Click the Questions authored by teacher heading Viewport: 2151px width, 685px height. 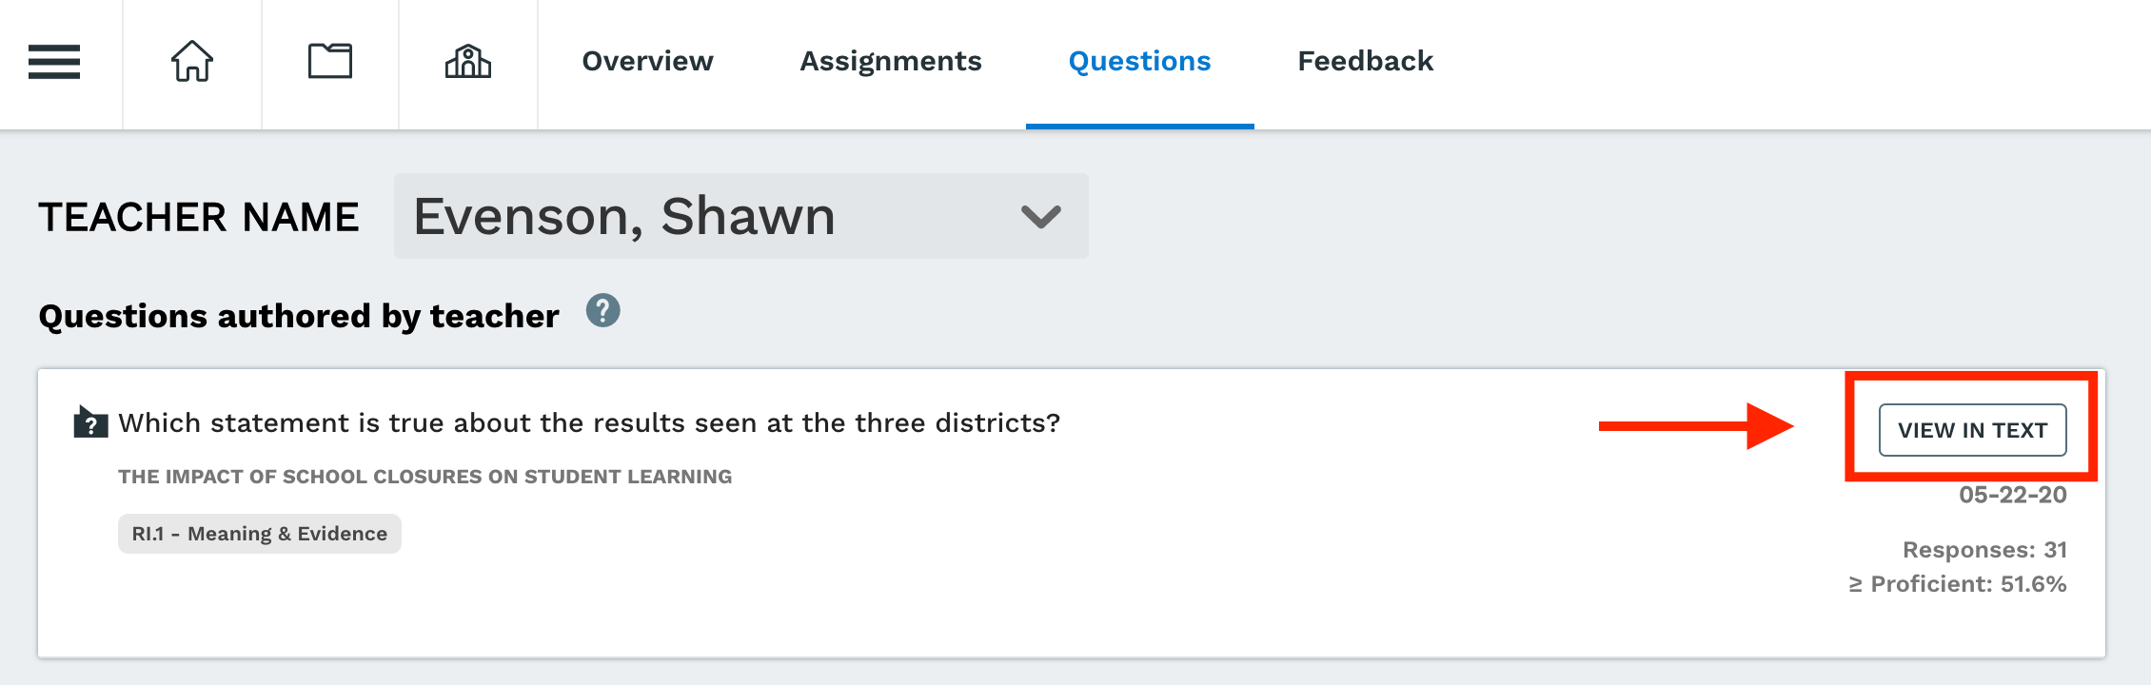(x=299, y=316)
